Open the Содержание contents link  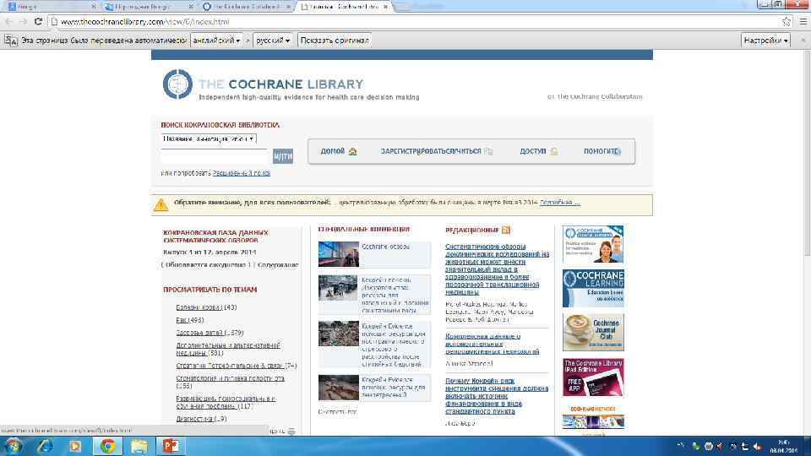point(278,265)
